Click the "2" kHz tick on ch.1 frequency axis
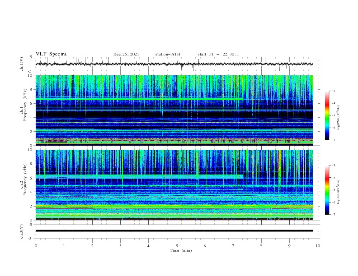The width and height of the screenshot is (358, 276). click(32, 132)
